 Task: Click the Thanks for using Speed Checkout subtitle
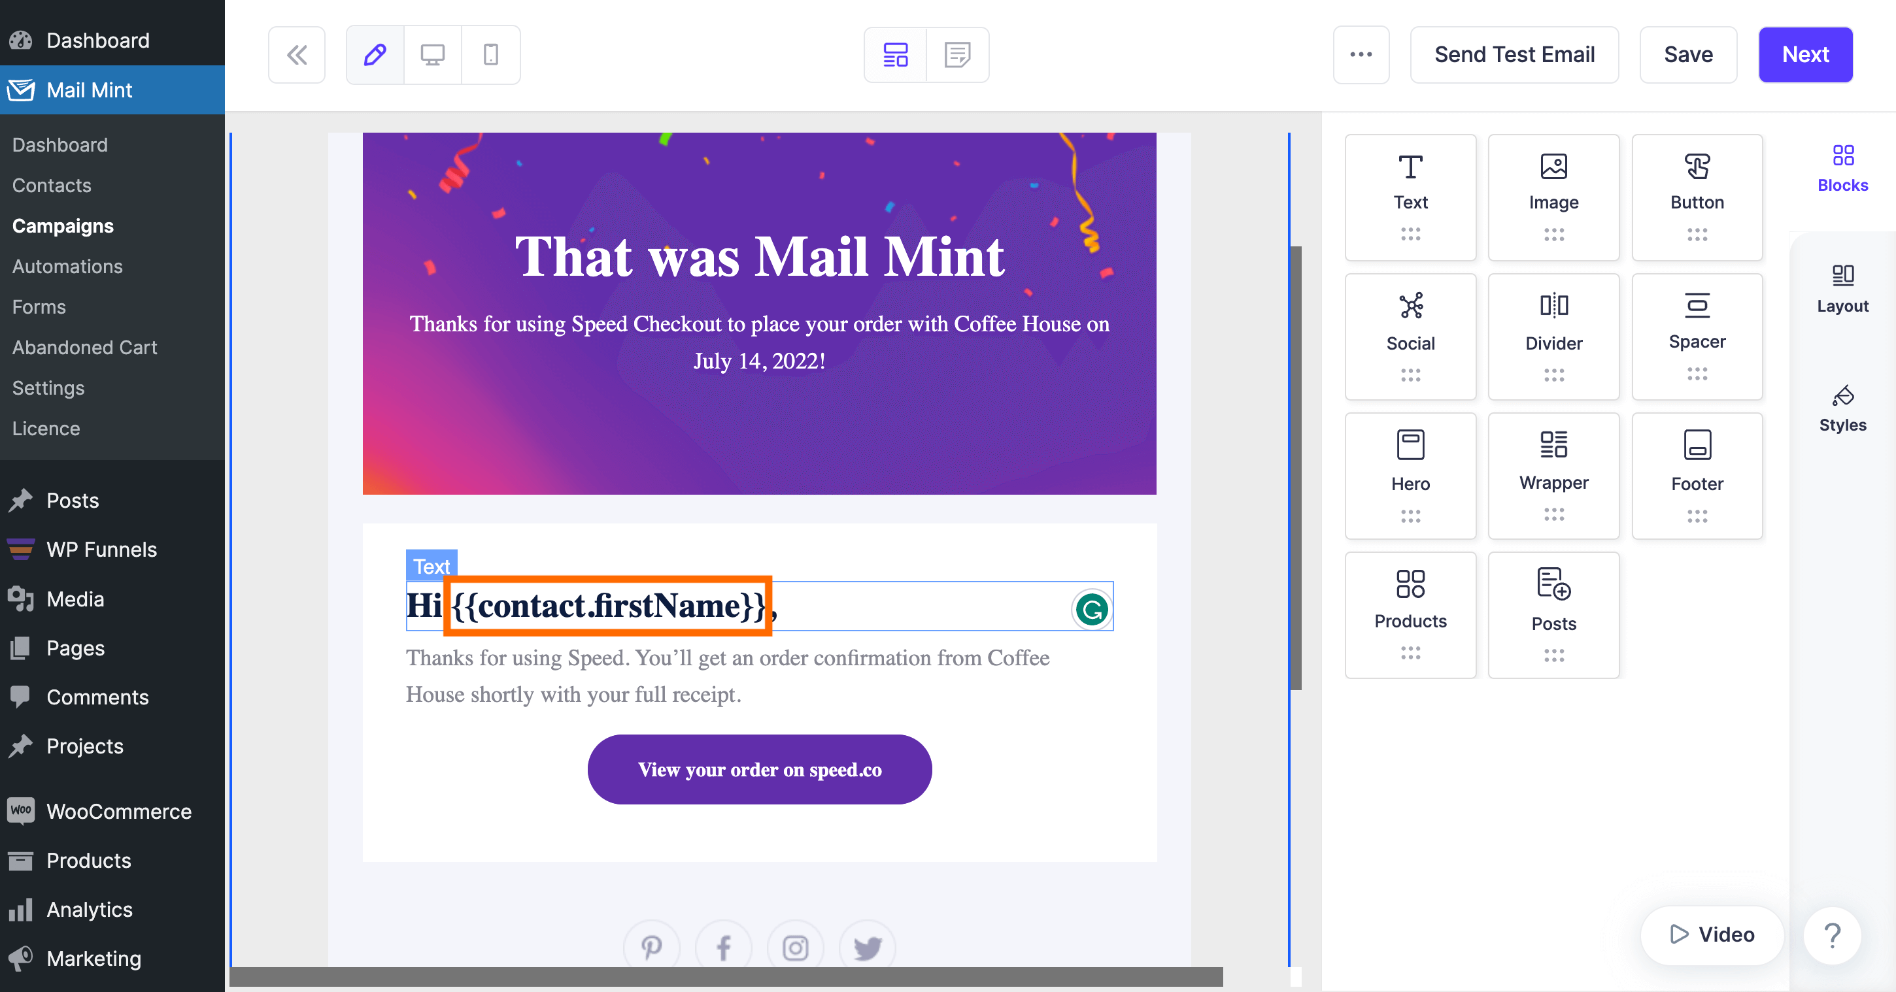tap(759, 342)
